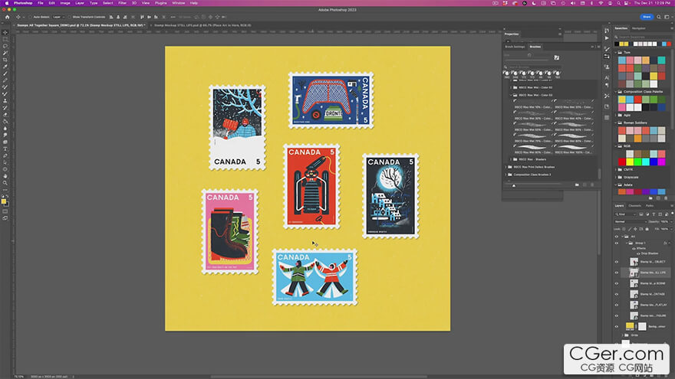Click the Apple menu icon
The width and height of the screenshot is (675, 379).
click(x=6, y=3)
